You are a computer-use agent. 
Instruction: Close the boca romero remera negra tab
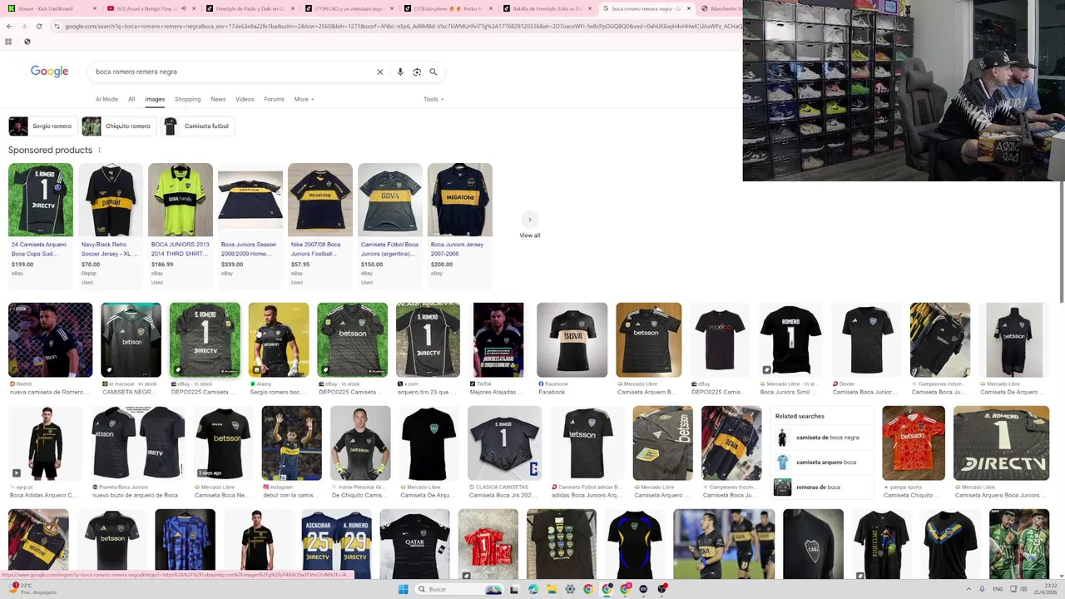pos(689,8)
